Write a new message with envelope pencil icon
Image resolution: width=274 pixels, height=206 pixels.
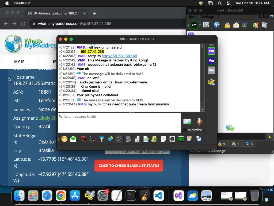(236, 25)
